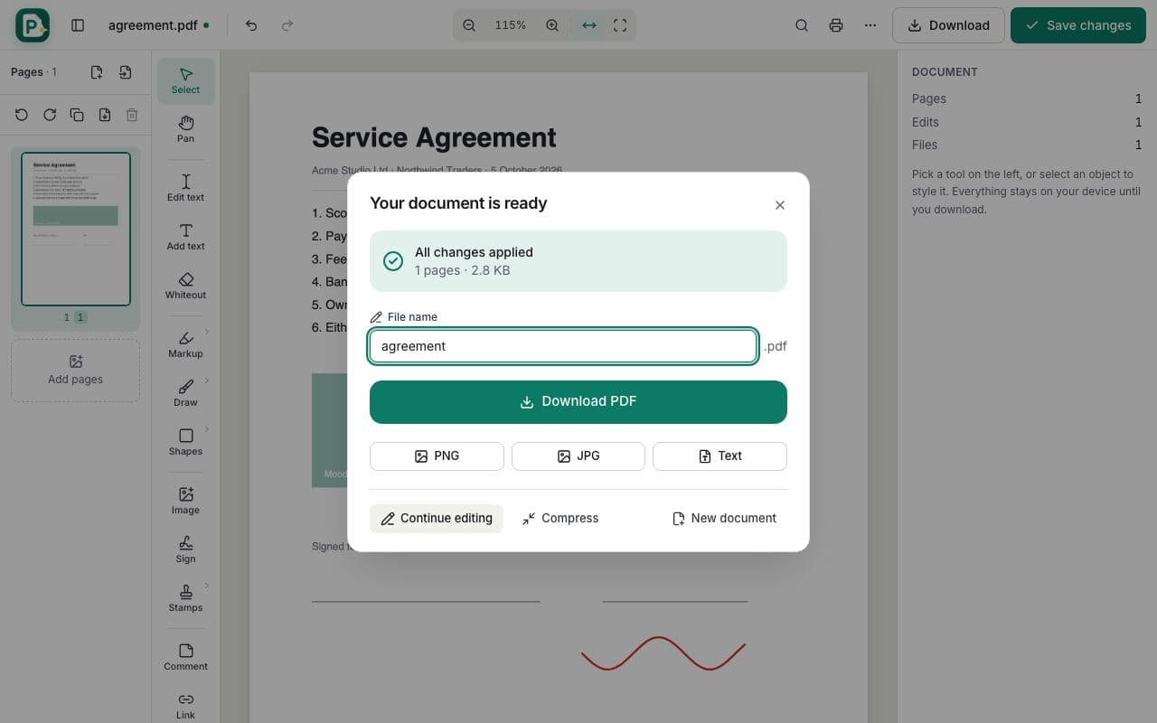Export as Text
This screenshot has width=1157, height=723.
(720, 456)
